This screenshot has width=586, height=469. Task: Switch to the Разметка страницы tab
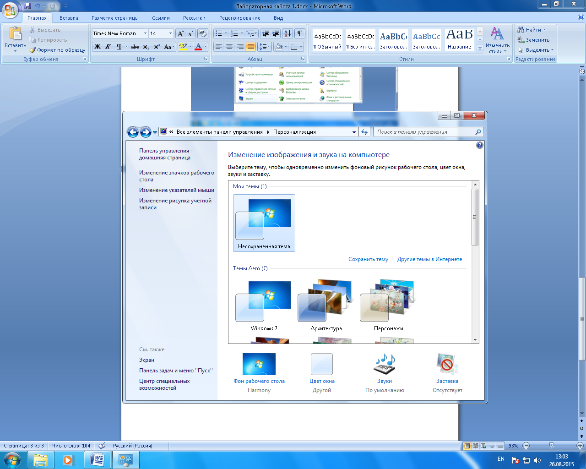[115, 18]
